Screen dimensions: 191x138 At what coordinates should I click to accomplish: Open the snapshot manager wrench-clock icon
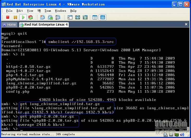(x=58, y=17)
